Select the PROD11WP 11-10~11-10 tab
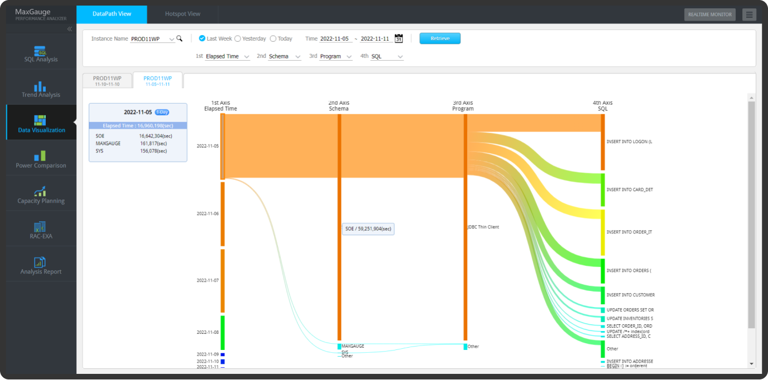The width and height of the screenshot is (768, 380). (x=107, y=81)
